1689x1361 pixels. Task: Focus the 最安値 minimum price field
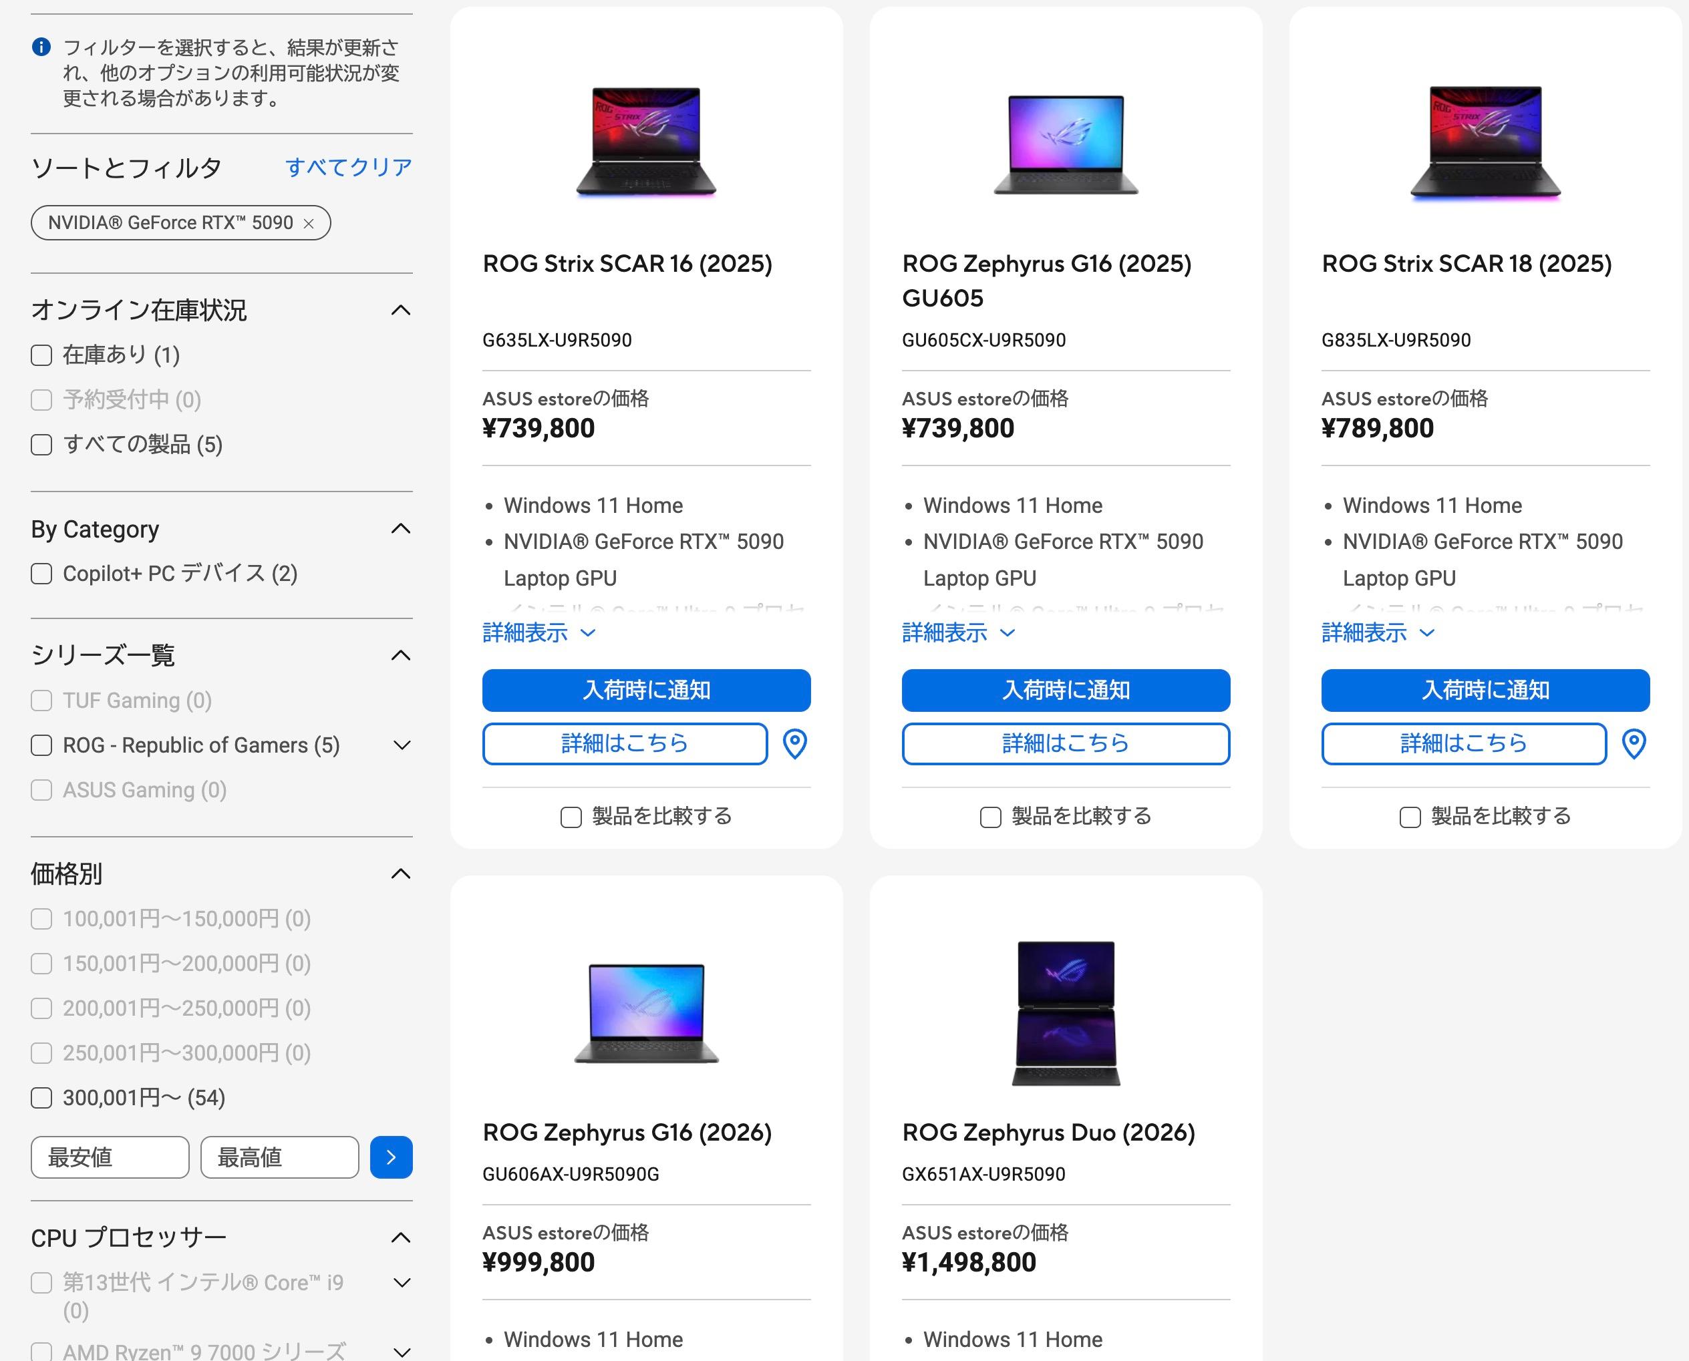(110, 1157)
